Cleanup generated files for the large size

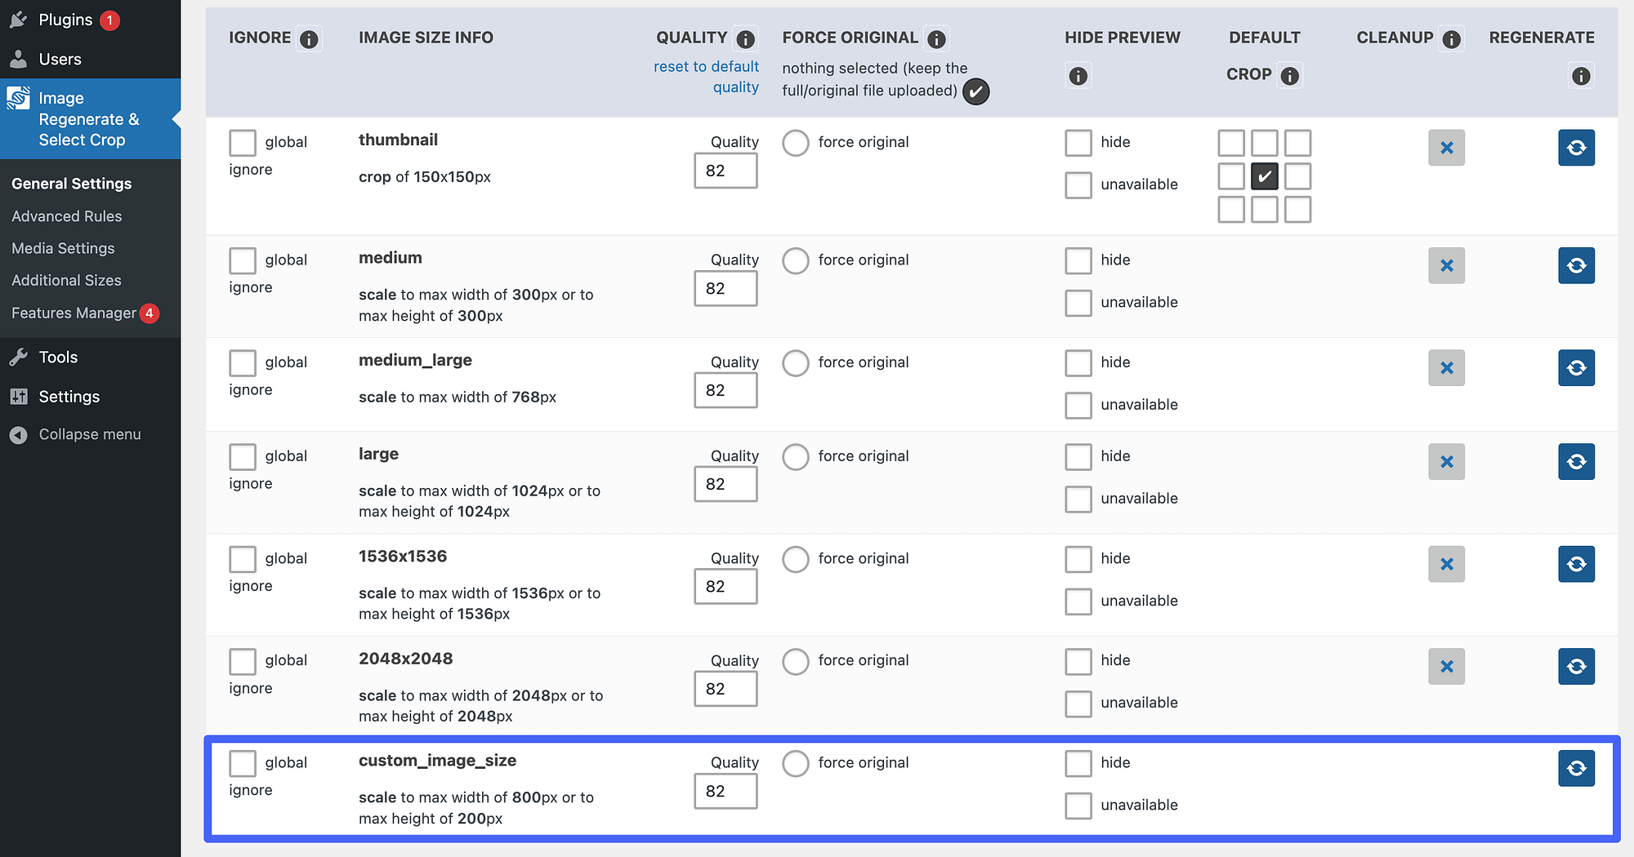1446,462
